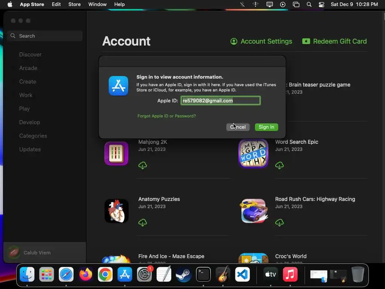Click the stacked windows icon in menu bar
The width and height of the screenshot is (385, 289).
tap(296, 5)
